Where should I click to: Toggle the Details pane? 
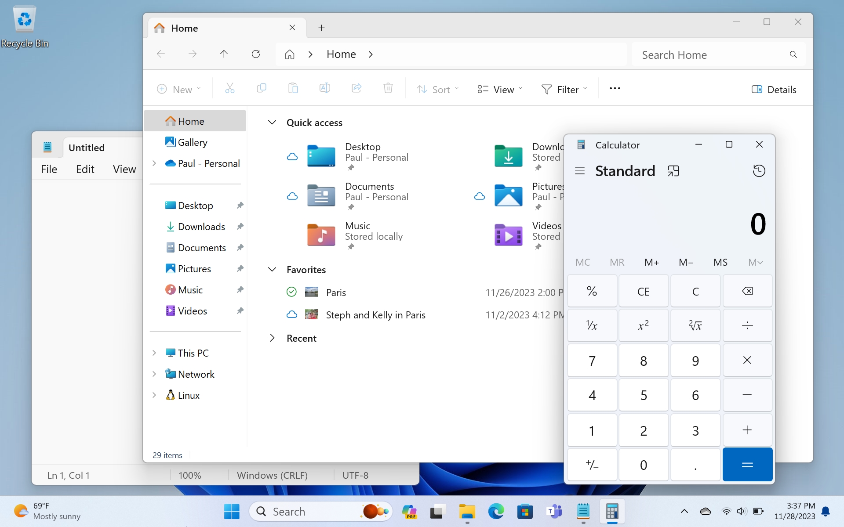pyautogui.click(x=774, y=90)
